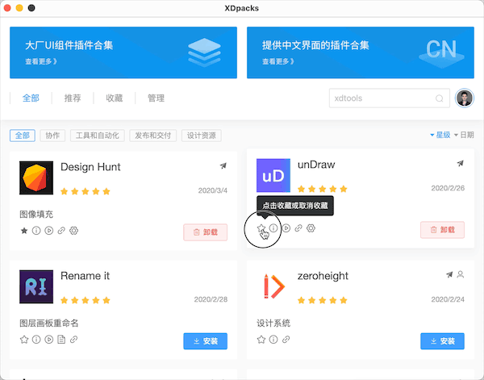
Task: Filter by 设计资源 category
Action: tap(201, 136)
